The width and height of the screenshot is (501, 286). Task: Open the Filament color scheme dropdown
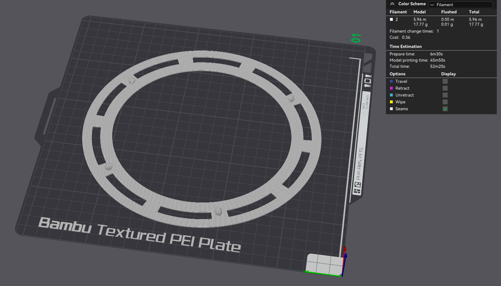[461, 5]
